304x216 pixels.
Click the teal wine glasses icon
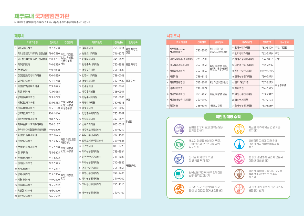pos(179,174)
